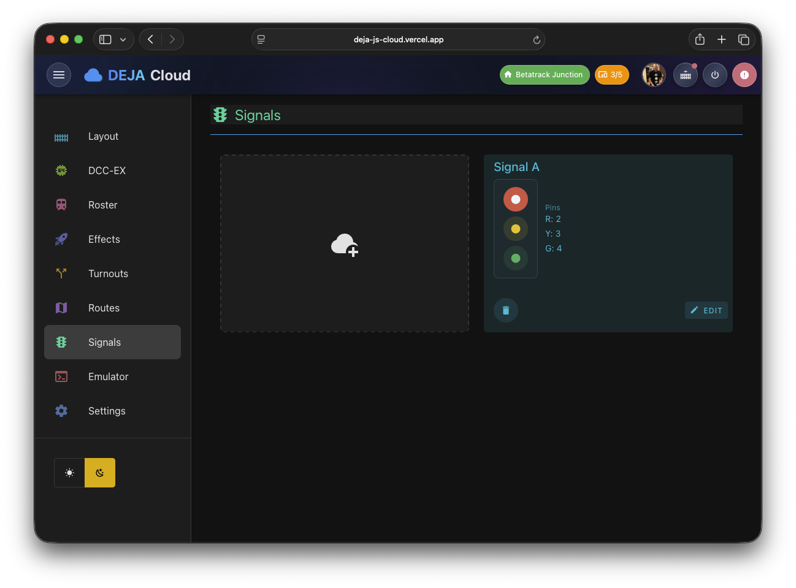Click the keyboard shortcuts icon in header
This screenshot has height=588, width=796.
coord(685,74)
